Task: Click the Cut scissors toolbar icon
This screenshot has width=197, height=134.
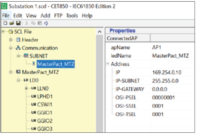Action: click(27, 23)
